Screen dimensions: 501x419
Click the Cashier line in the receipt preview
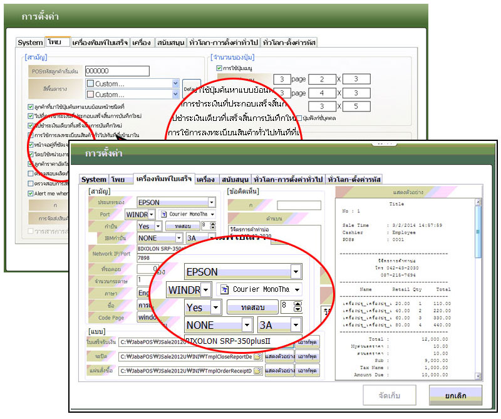pyautogui.click(x=379, y=232)
